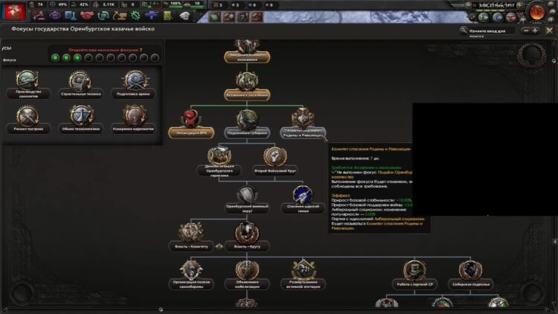This screenshot has width=558, height=314.
Task: Click the convoys count 10
Action: click(197, 4)
